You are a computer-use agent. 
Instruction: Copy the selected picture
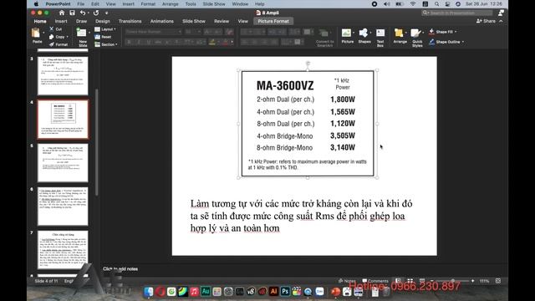tap(57, 37)
